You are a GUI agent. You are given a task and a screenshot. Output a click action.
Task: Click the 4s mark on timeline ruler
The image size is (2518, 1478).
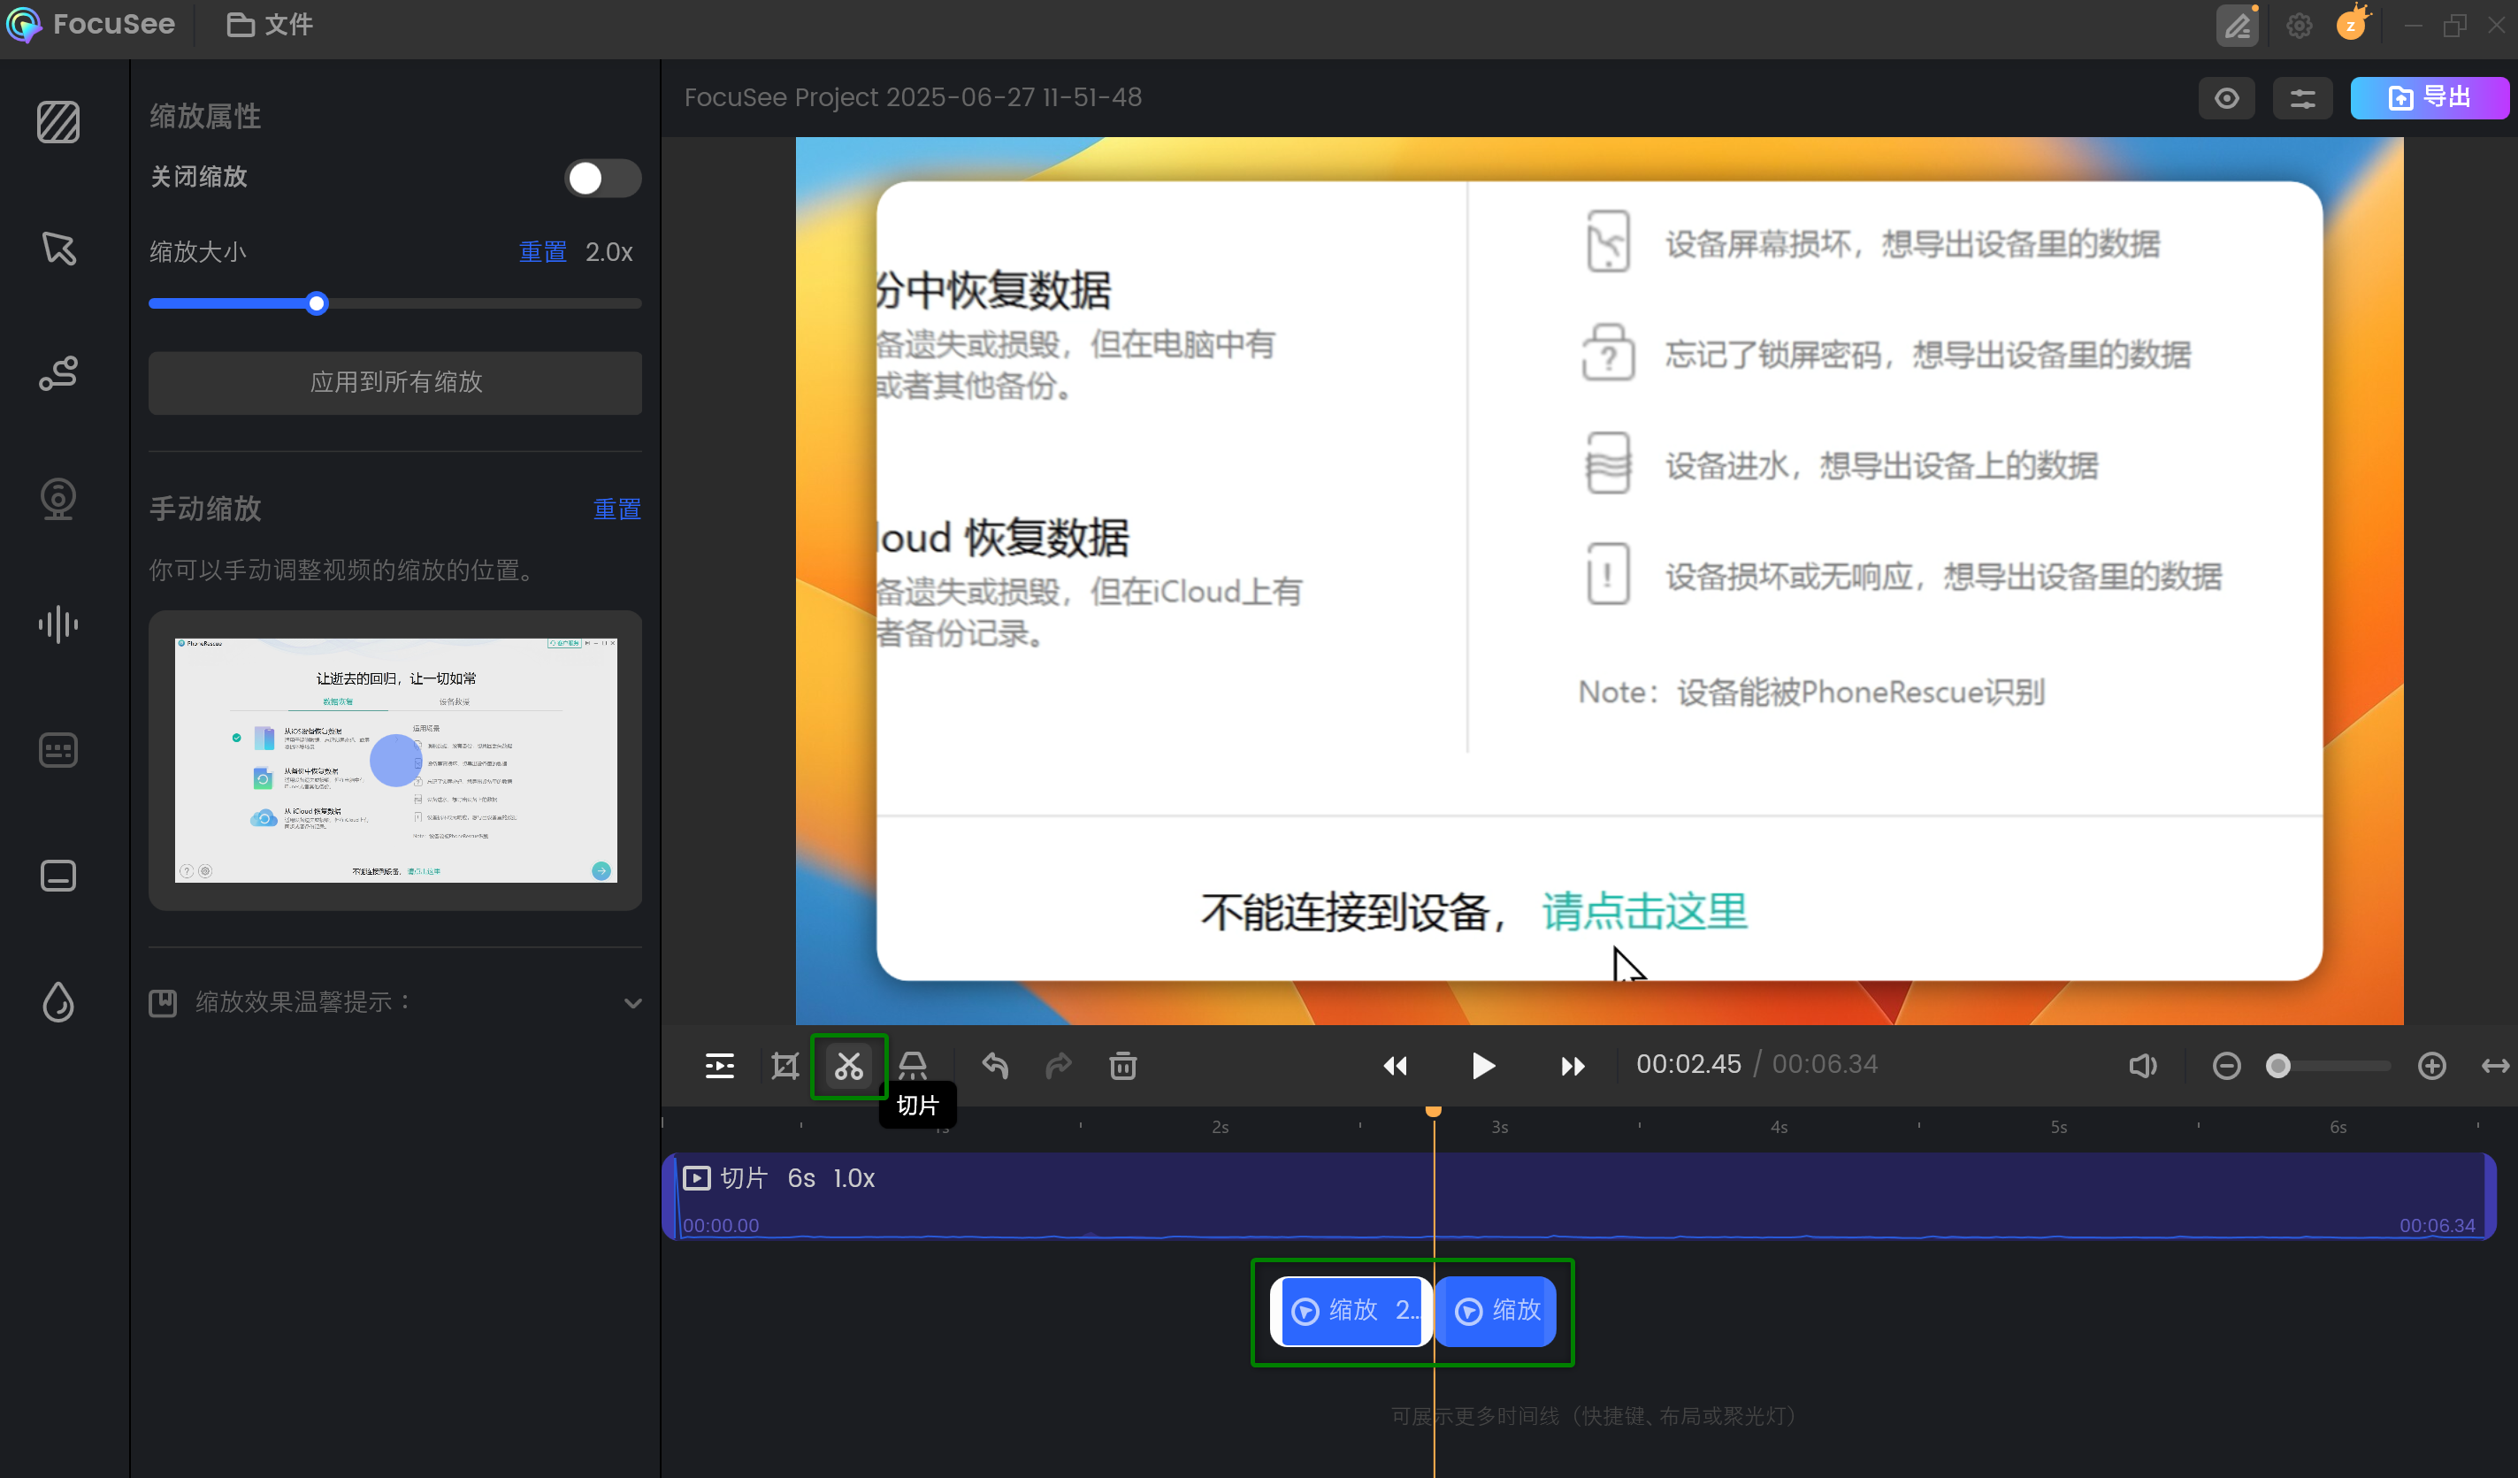(1779, 1127)
